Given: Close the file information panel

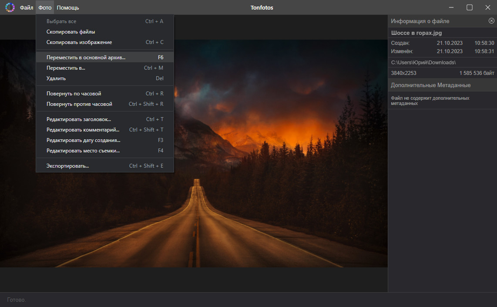Looking at the screenshot, I should pyautogui.click(x=491, y=21).
